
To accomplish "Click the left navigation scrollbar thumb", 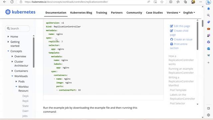I will click(34, 52).
